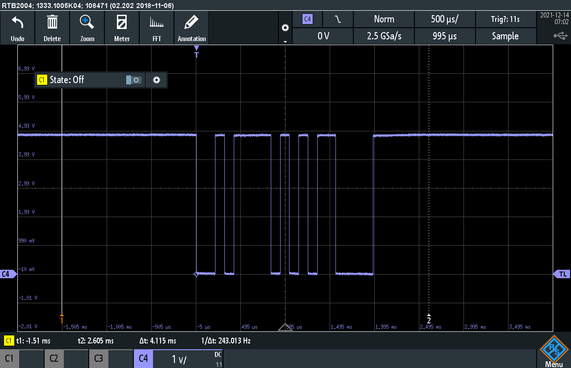The width and height of the screenshot is (571, 368).
Task: Open the Meter tool
Action: [122, 28]
